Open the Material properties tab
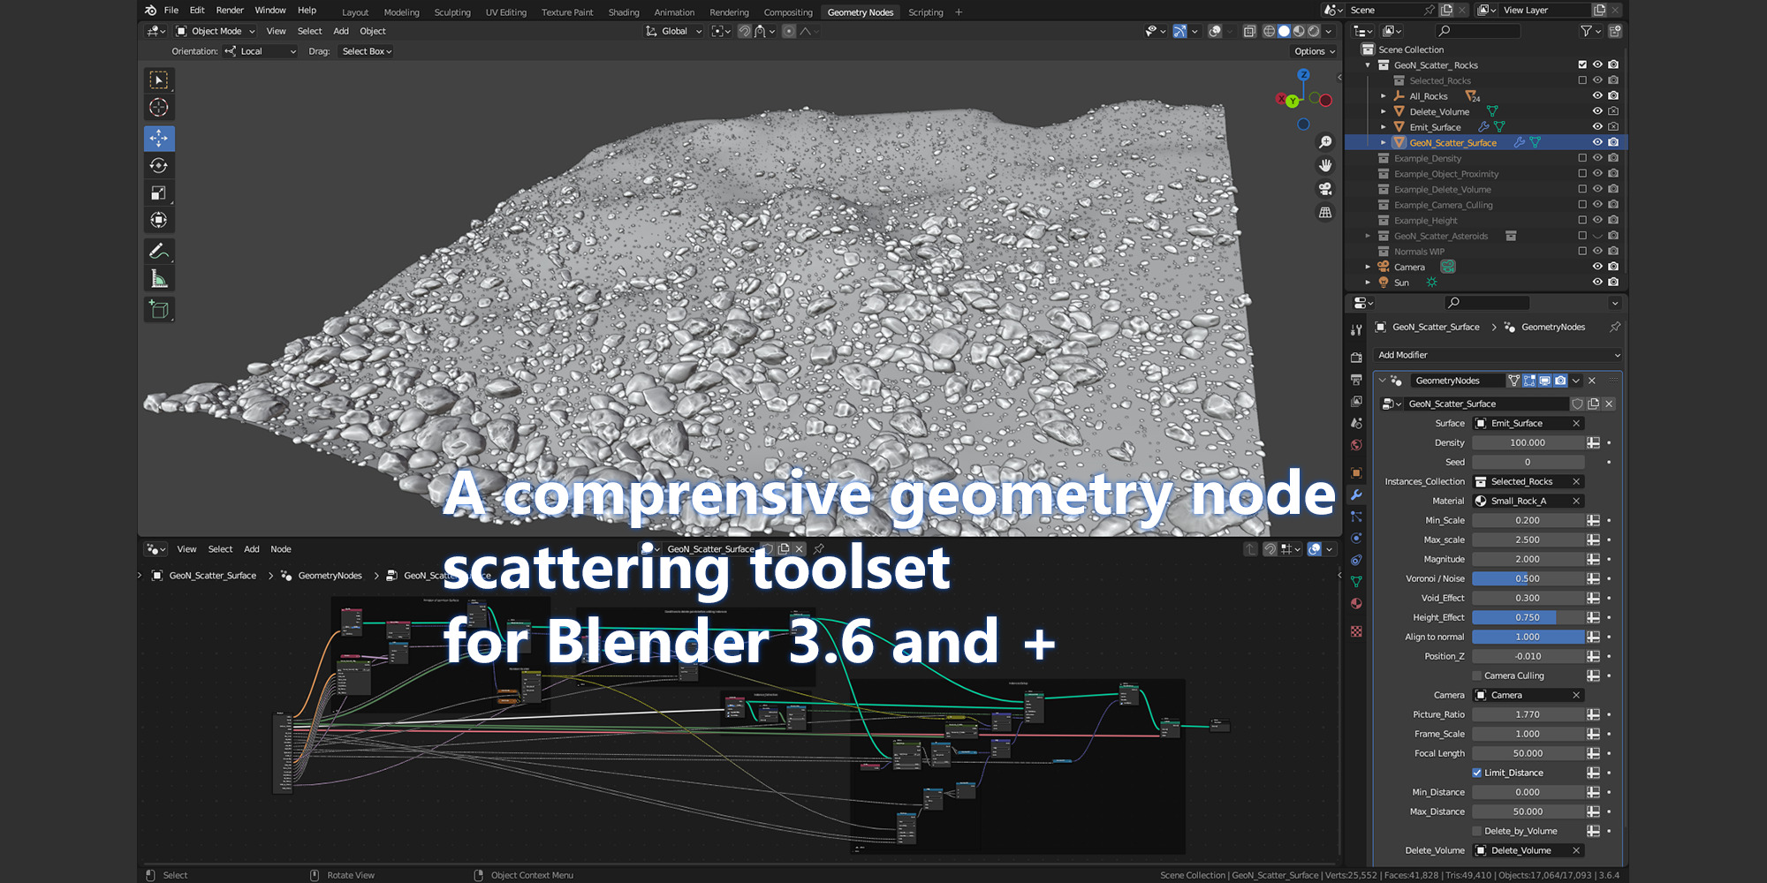Screen dimensions: 1767x883 (x=1356, y=604)
